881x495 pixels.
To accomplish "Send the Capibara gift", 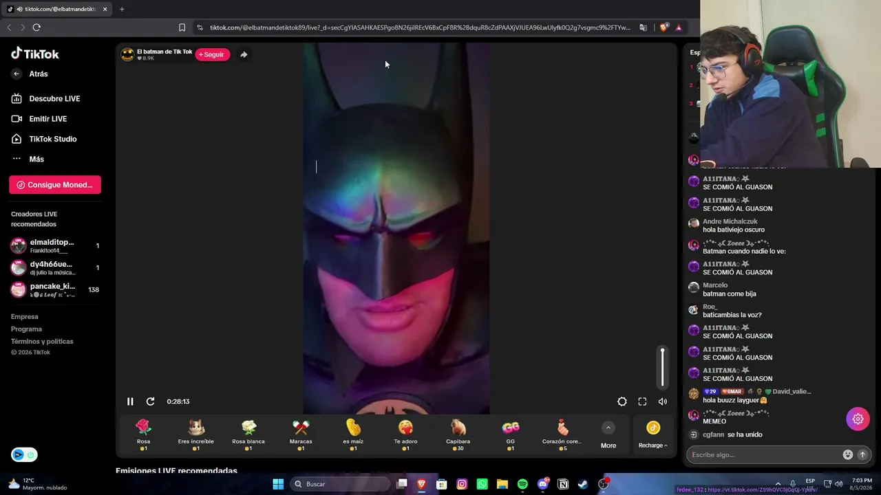I will (x=458, y=435).
